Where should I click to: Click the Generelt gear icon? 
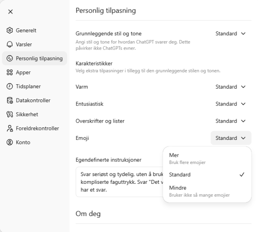[x=10, y=31]
